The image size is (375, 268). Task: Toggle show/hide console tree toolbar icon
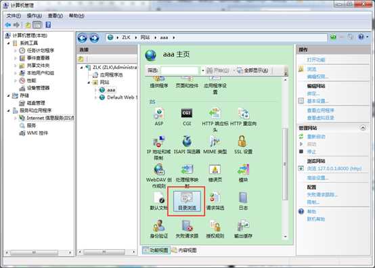[x=37, y=24]
